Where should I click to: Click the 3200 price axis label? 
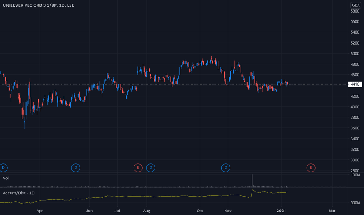click(355, 149)
